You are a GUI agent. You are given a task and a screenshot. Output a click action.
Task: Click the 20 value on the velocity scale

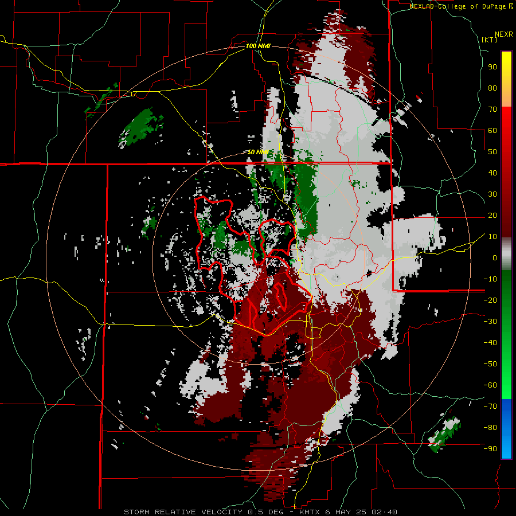click(492, 216)
